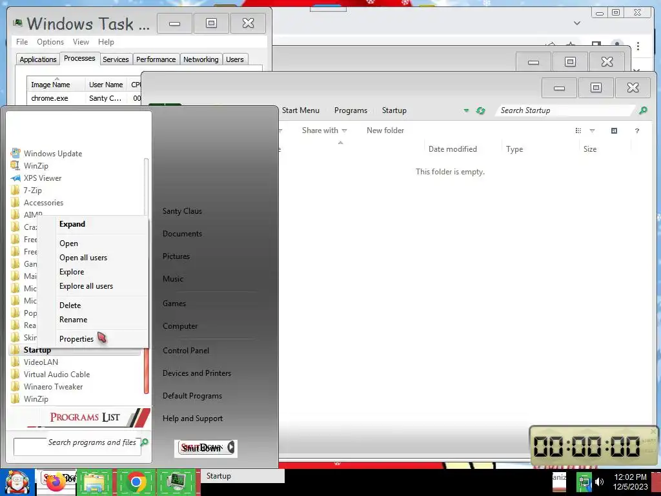Click the Start menu search magnifier icon
The height and width of the screenshot is (496, 661).
(145, 442)
